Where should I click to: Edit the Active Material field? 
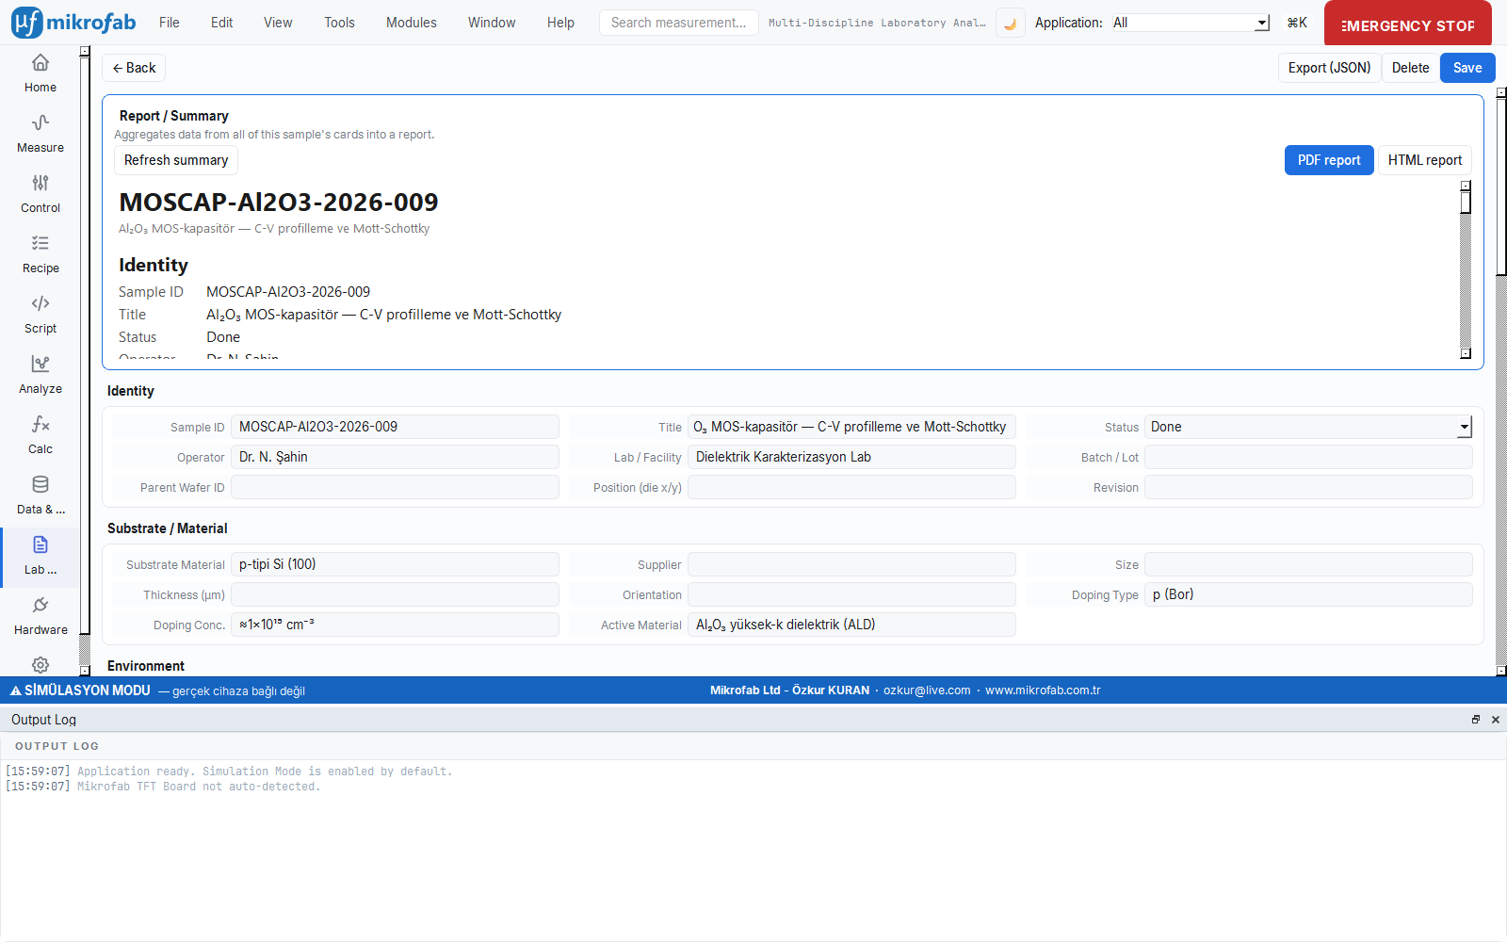(851, 625)
